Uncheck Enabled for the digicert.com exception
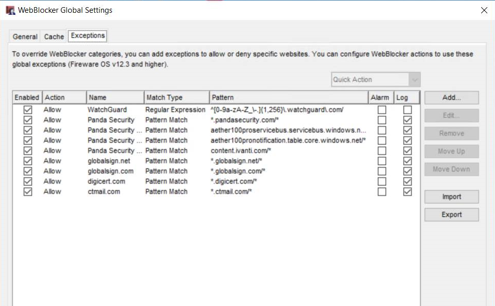 [27, 181]
